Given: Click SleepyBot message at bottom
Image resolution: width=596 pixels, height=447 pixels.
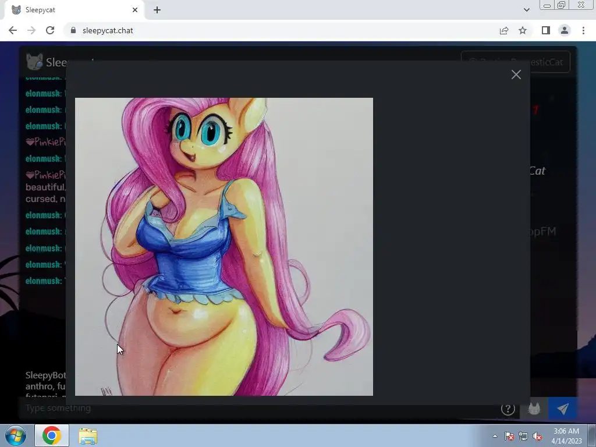Looking at the screenshot, I should click(x=45, y=385).
